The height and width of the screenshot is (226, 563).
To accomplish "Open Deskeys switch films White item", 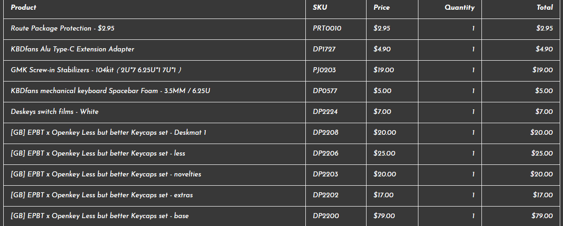I will [55, 112].
